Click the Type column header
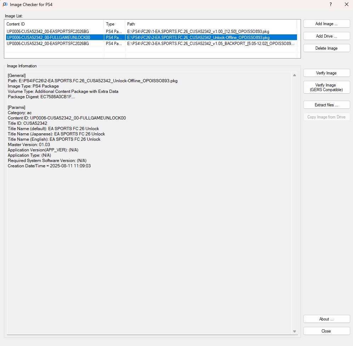This screenshot has width=353, height=346. click(x=114, y=24)
